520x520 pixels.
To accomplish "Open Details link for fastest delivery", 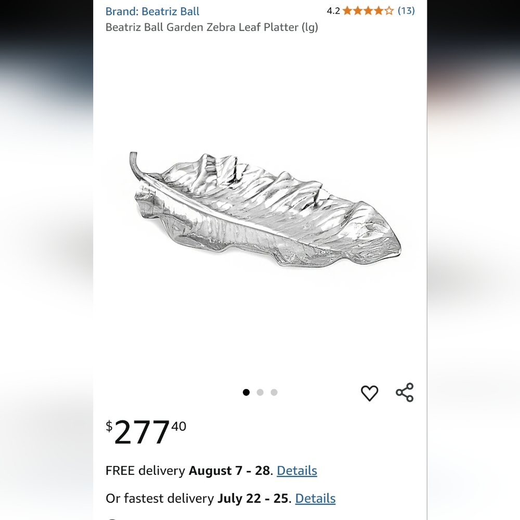I will (x=315, y=499).
